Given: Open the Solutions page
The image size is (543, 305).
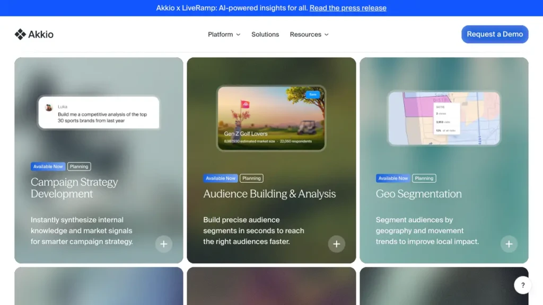Looking at the screenshot, I should [265, 34].
